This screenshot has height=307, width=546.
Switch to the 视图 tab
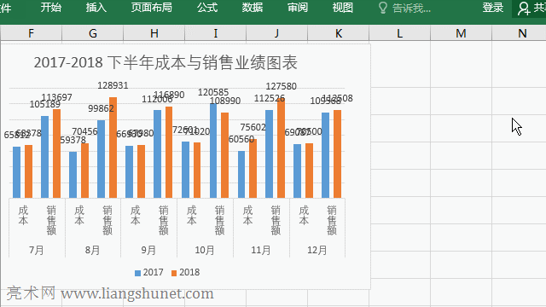tap(343, 8)
